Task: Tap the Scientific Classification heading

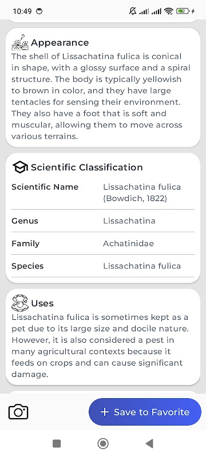Action: pyautogui.click(x=87, y=167)
